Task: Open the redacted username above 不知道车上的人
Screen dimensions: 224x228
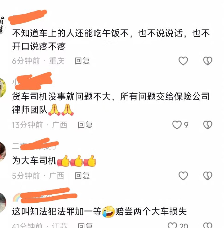Action: [x=28, y=17]
